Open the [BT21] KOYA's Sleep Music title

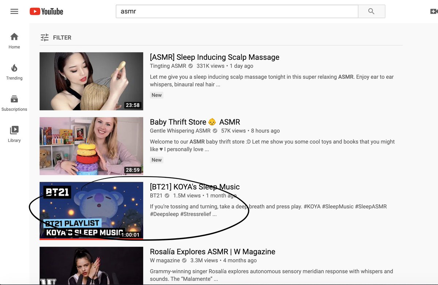(x=195, y=187)
